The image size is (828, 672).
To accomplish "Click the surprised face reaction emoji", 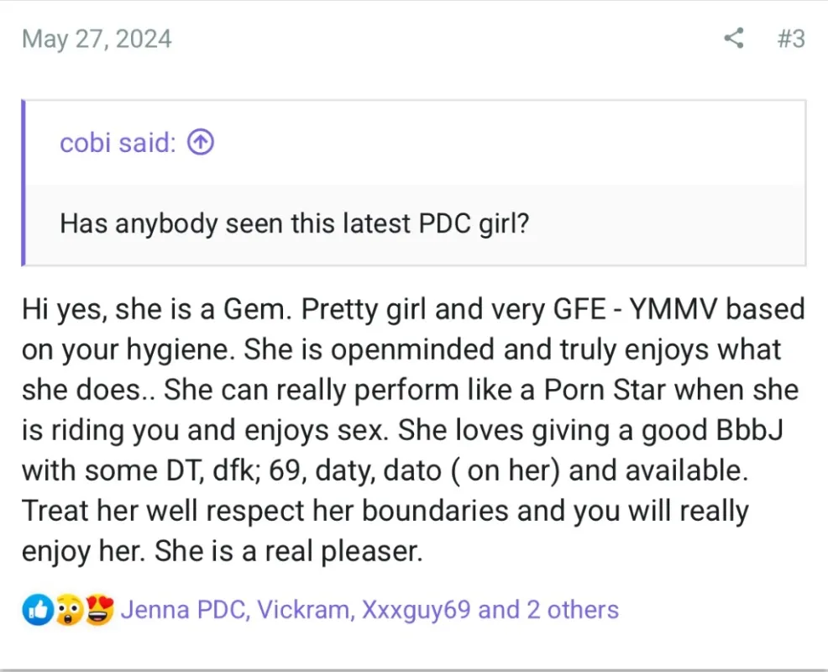I will pyautogui.click(x=69, y=610).
